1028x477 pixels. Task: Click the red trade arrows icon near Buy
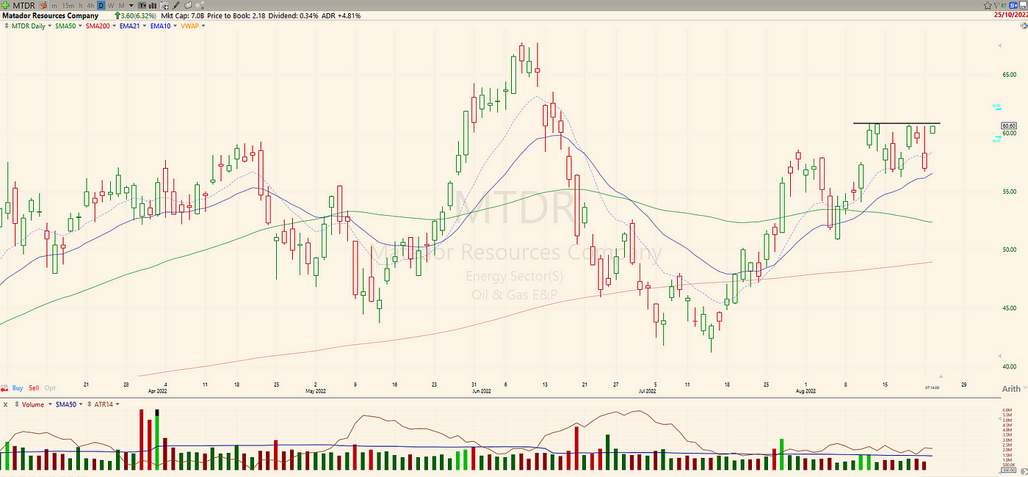click(4, 388)
